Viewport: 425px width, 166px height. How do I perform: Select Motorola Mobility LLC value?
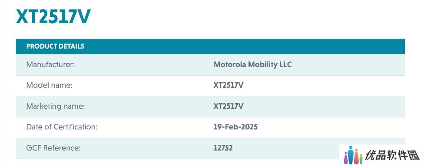click(253, 65)
